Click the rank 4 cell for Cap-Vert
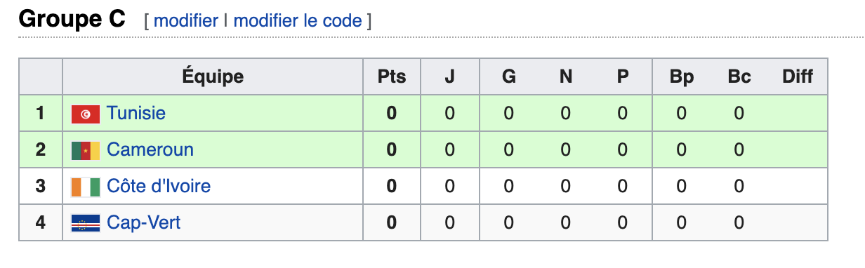865x268 pixels. tap(41, 223)
